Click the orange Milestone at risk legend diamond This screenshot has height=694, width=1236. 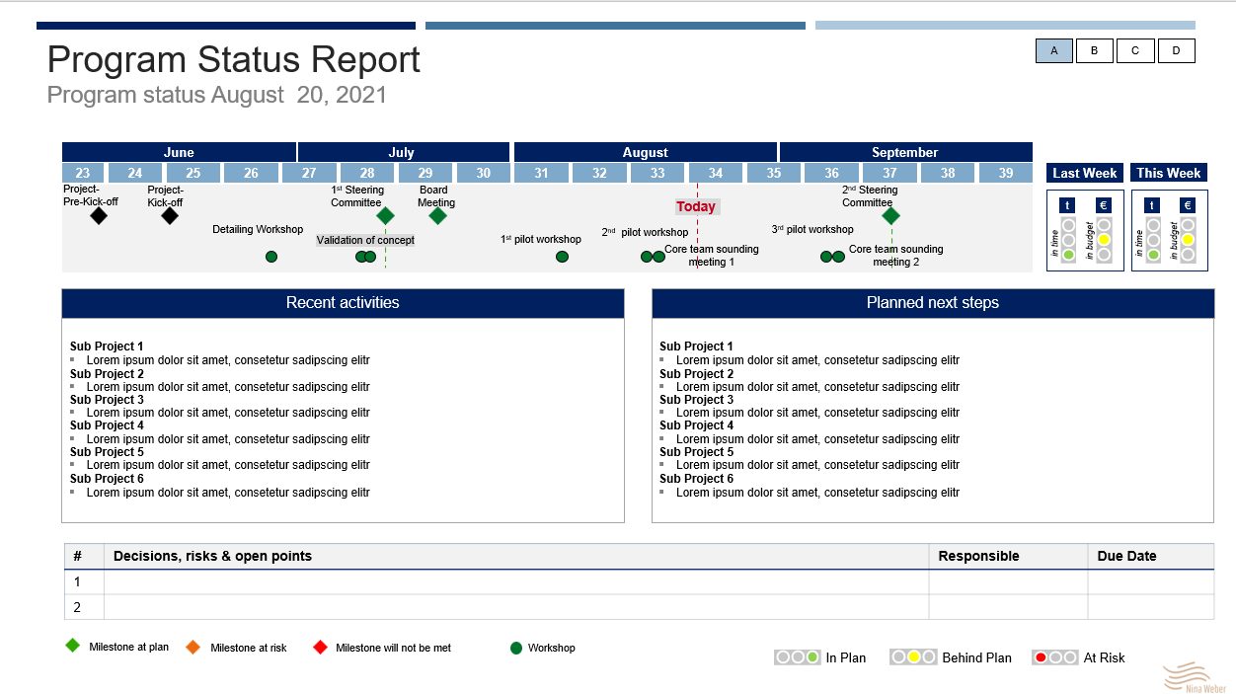coord(193,648)
